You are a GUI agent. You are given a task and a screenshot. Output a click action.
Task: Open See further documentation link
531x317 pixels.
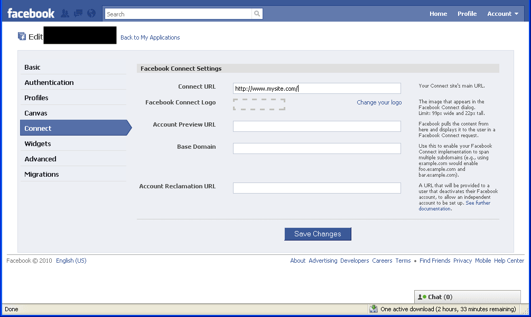tap(454, 206)
